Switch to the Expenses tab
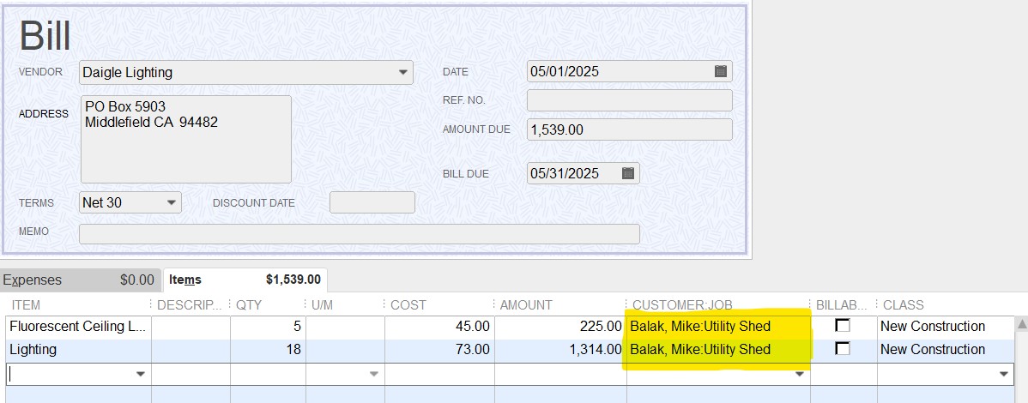Viewport: 1028px width, 403px height. click(80, 280)
